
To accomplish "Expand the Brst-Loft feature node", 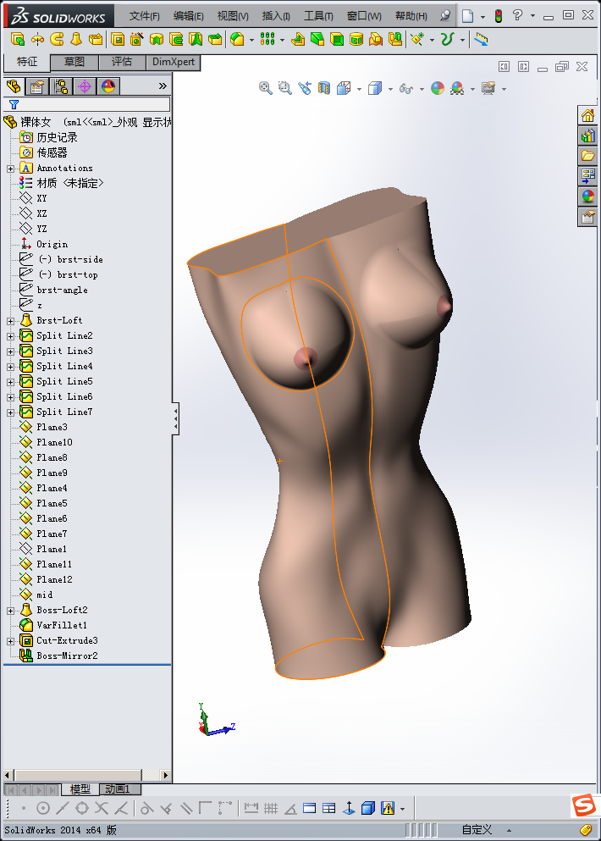I will tap(10, 321).
